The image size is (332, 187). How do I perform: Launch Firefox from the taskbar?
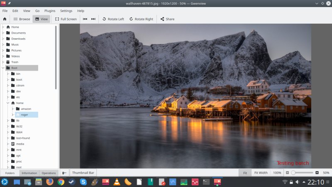[x=50, y=182]
